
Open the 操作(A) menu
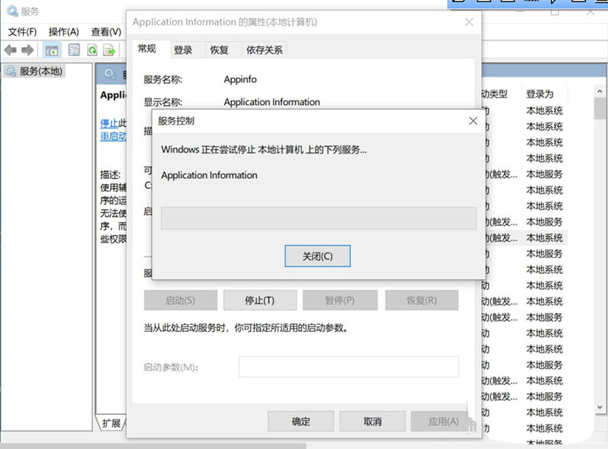tap(64, 32)
